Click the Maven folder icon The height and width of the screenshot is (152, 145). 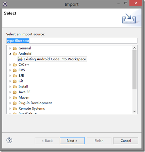coord(15,97)
